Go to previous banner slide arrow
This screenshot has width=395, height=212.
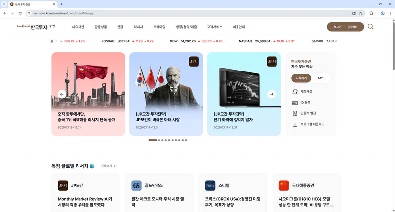[x=62, y=94]
